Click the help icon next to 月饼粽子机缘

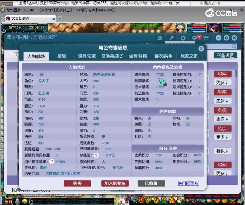[x=52, y=162]
